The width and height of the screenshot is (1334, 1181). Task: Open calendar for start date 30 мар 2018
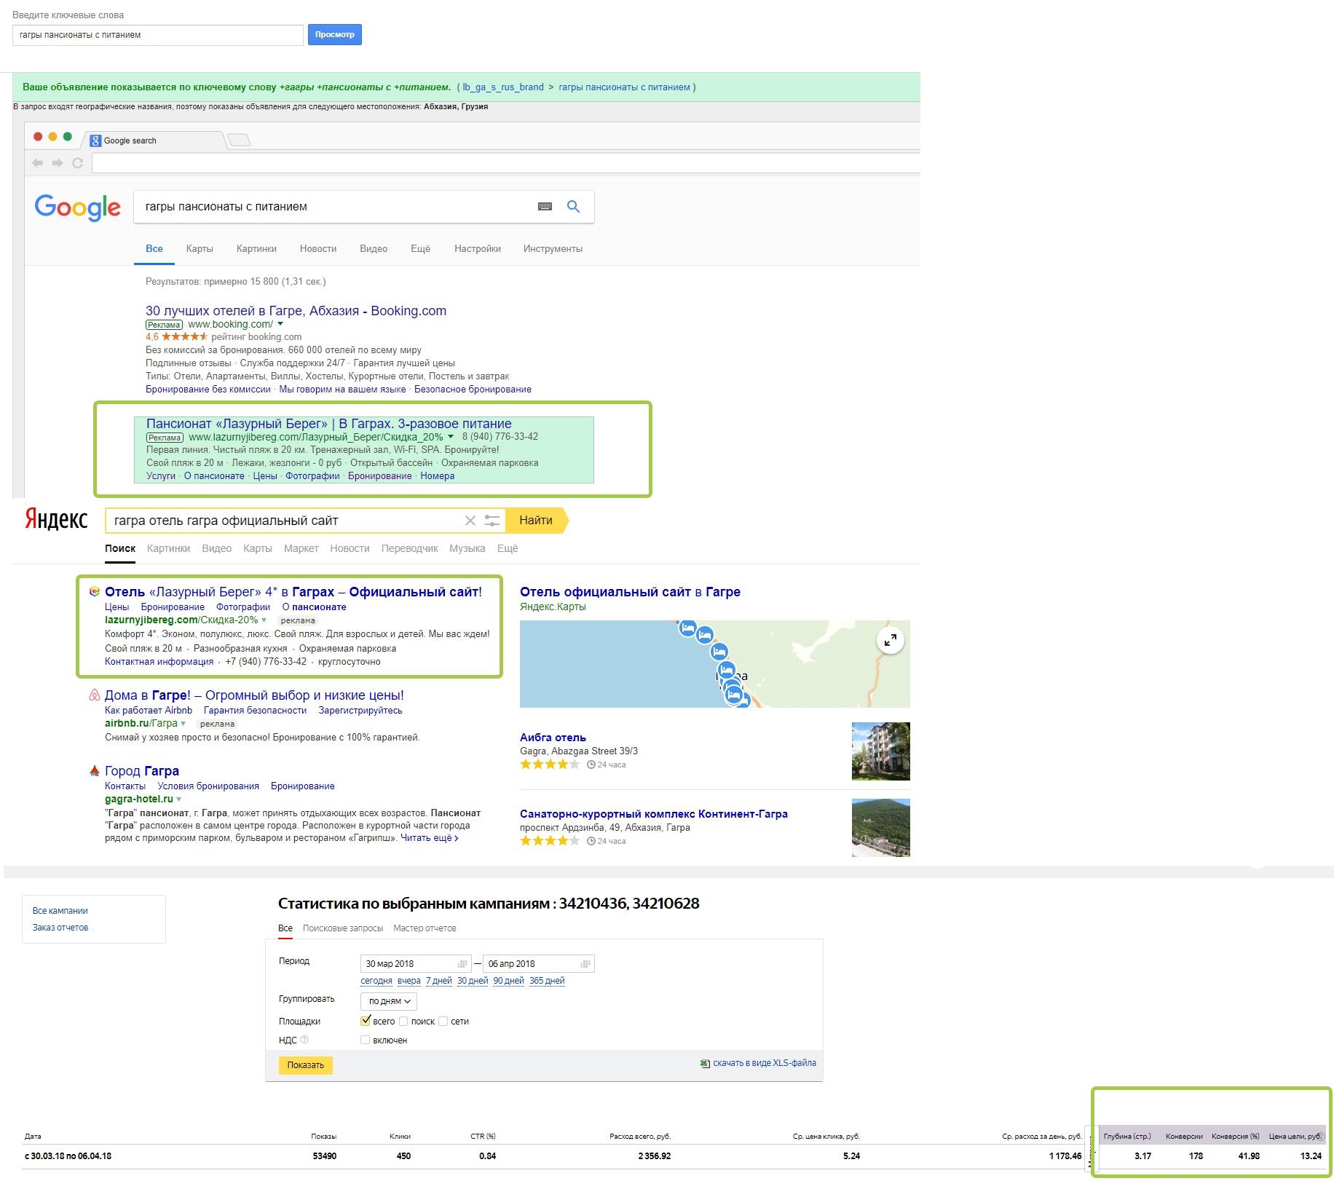(x=462, y=964)
